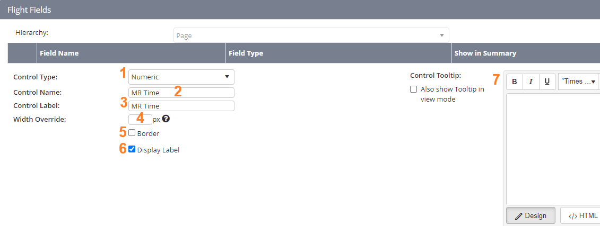Screen dimensions: 600x226
Task: Click the Field Type column header
Action: (245, 53)
